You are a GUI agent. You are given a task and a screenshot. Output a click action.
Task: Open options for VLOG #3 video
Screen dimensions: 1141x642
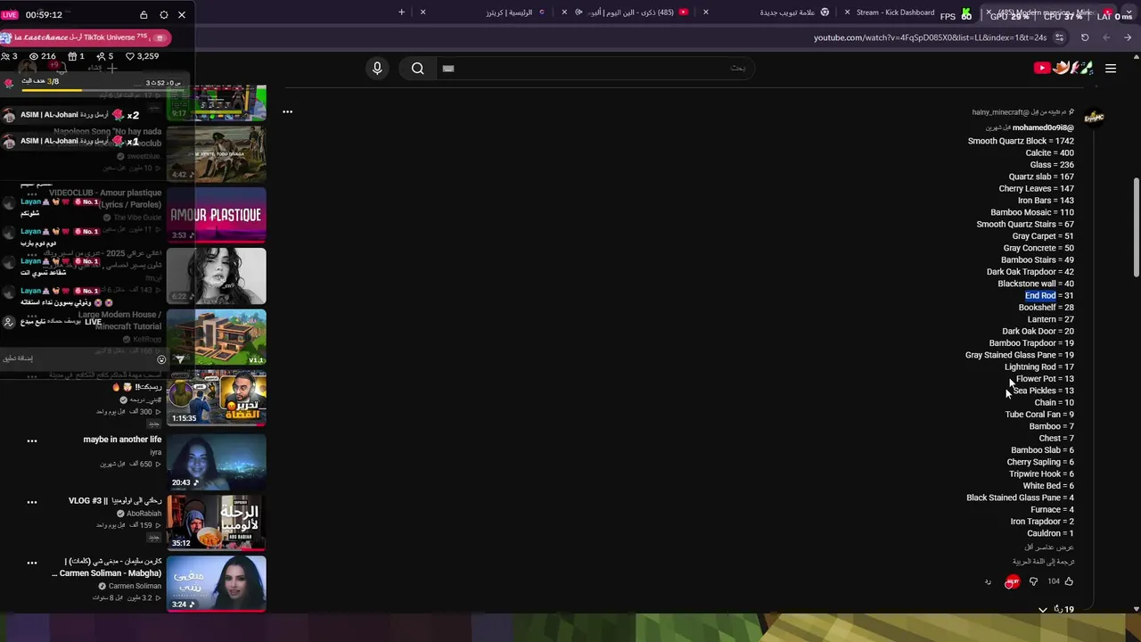pos(32,502)
